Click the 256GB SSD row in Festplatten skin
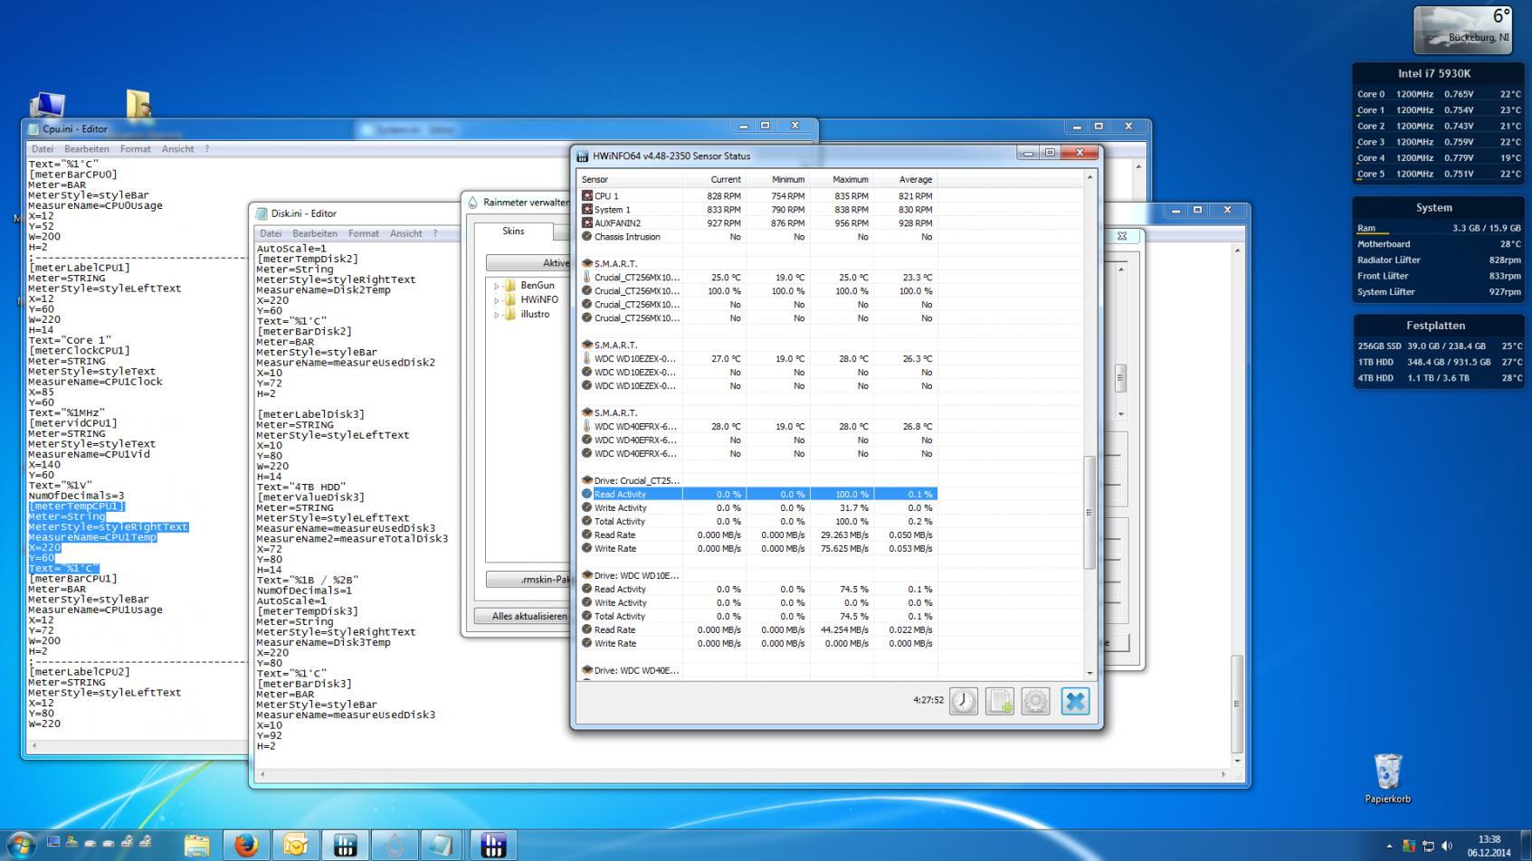1532x861 pixels. tap(1438, 345)
